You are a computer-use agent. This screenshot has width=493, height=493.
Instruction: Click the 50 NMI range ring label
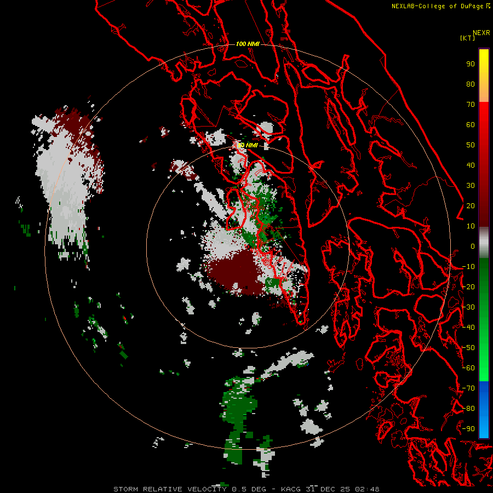pyautogui.click(x=248, y=145)
